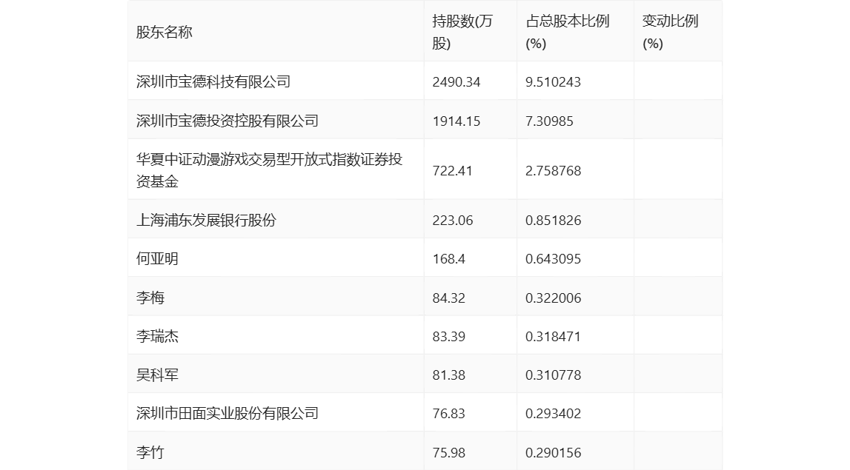Screen dimensions: 850x470
Task: Click the holding value 168.4
Action: [x=449, y=259]
